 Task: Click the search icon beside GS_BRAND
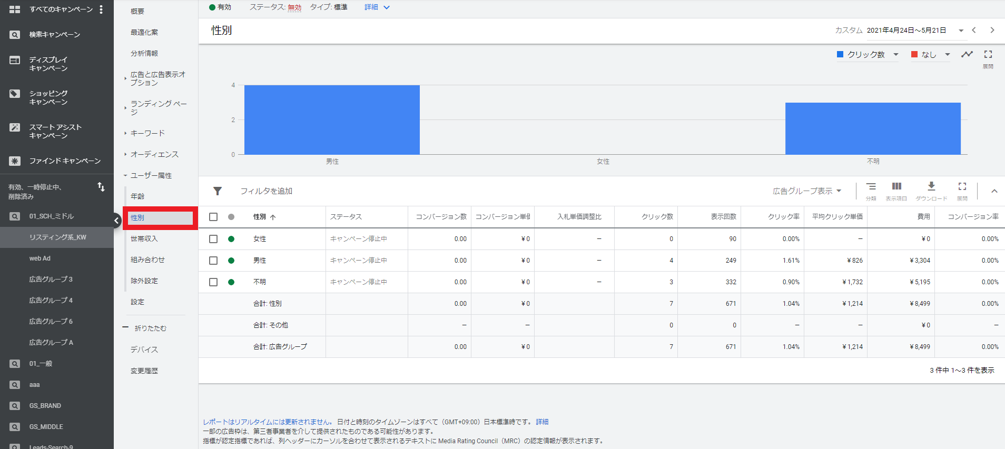[15, 406]
